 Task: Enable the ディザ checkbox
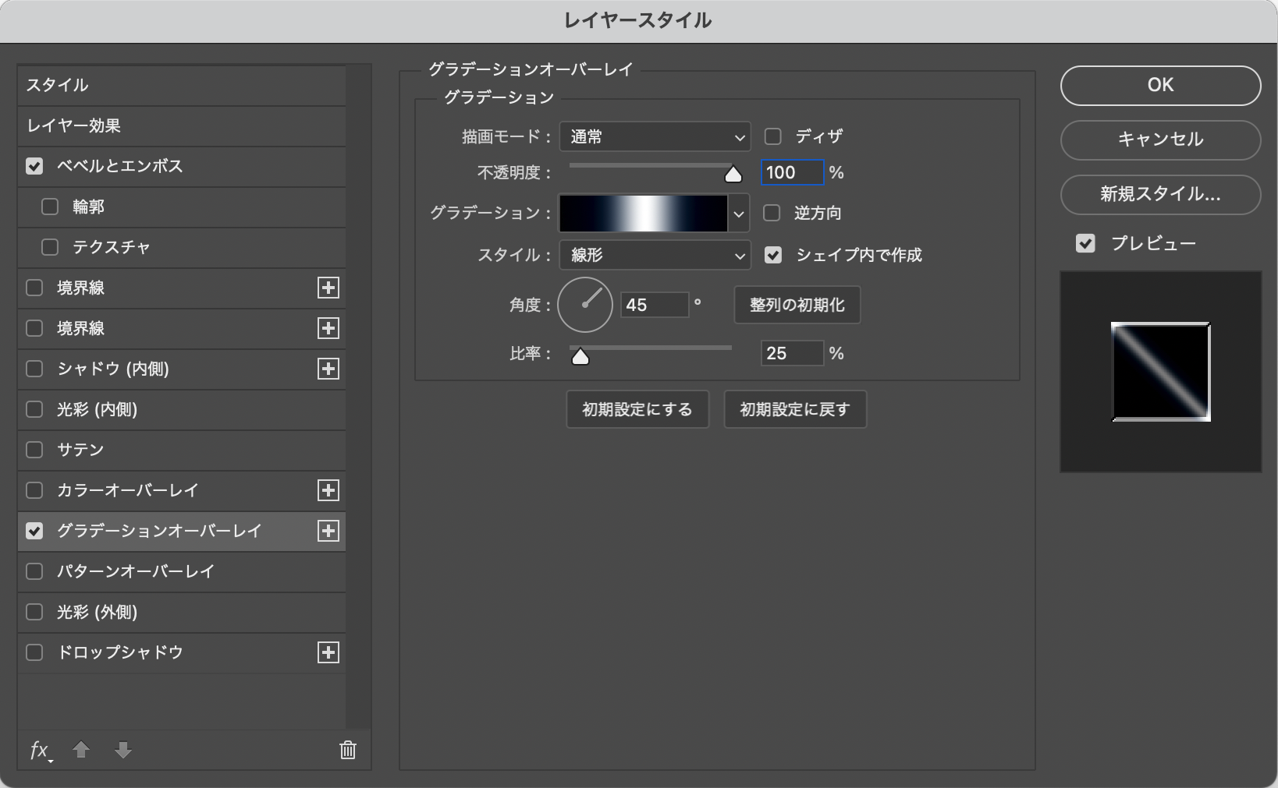tap(772, 136)
